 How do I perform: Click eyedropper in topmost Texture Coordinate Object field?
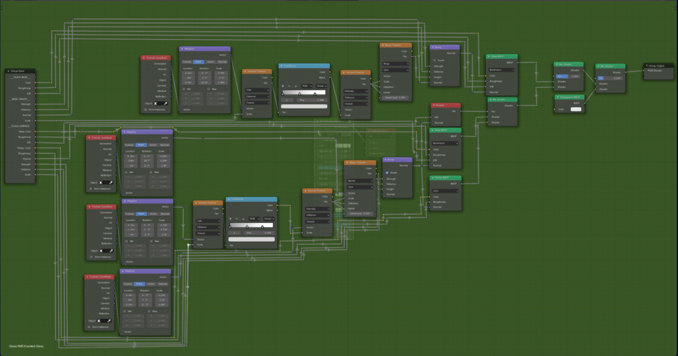pos(165,103)
